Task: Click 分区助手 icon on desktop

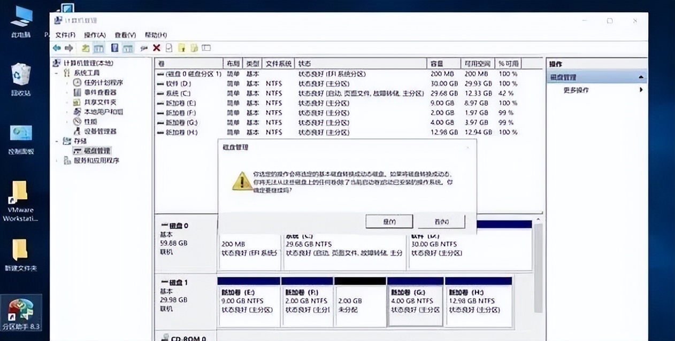Action: click(21, 310)
